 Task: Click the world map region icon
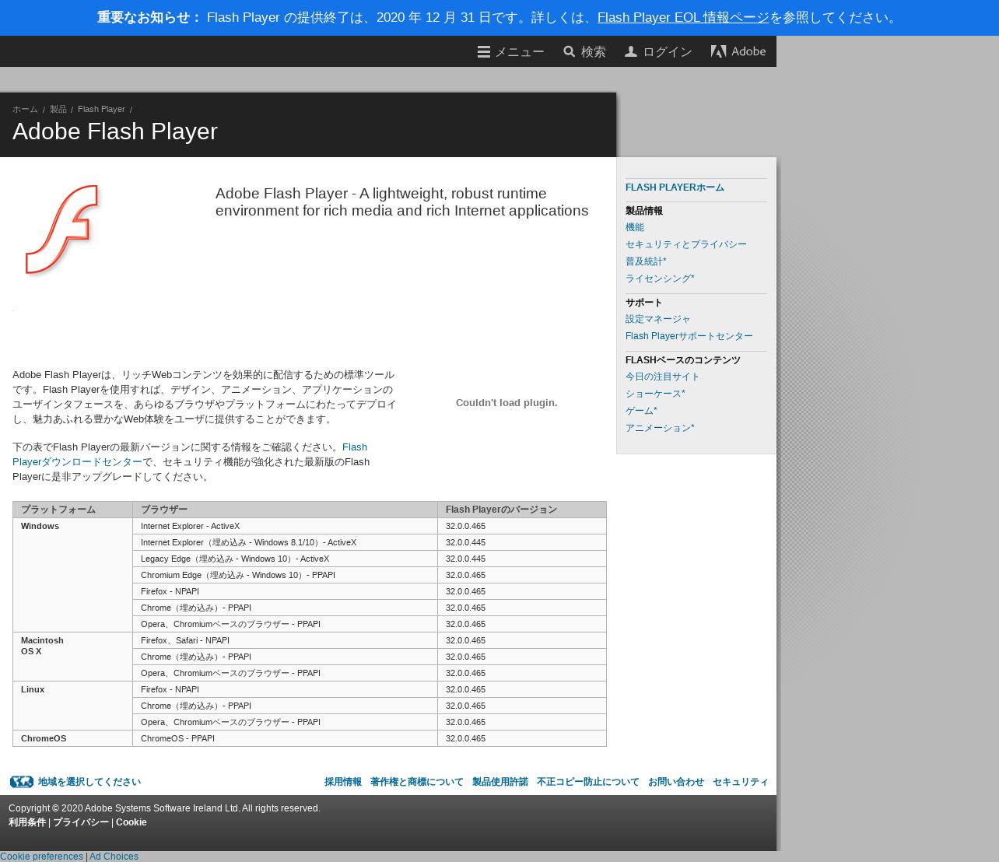(x=22, y=782)
